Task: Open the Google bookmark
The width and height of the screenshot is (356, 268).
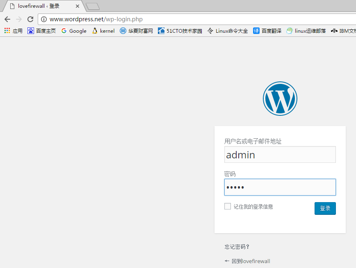Action: [x=74, y=31]
